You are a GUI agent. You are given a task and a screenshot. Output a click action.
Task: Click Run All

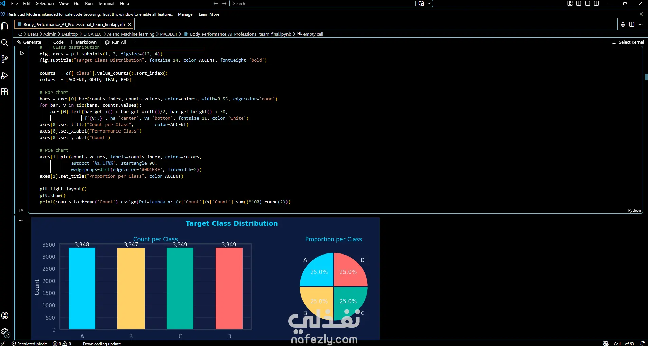click(x=115, y=42)
